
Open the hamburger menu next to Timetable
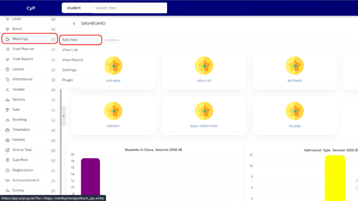click(x=53, y=130)
